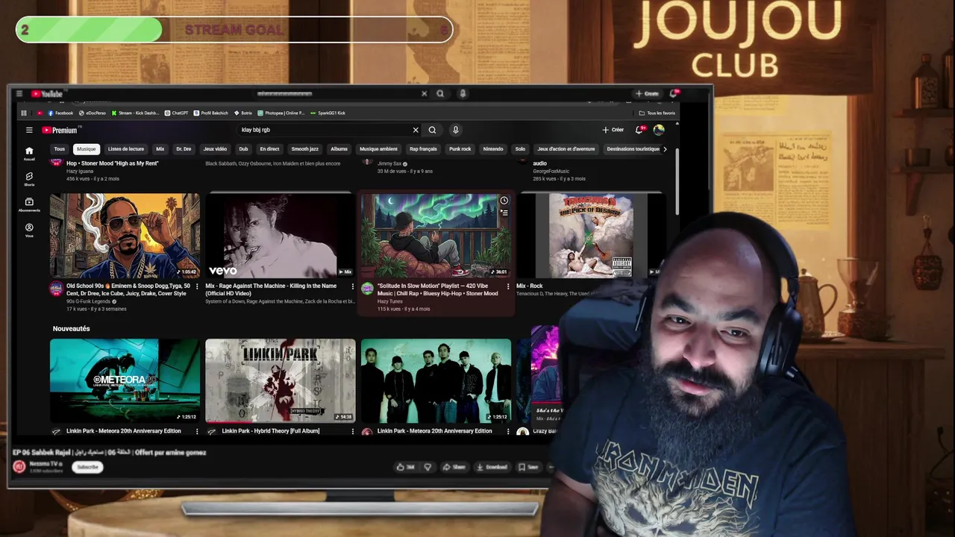Click the YouTube page vertical scrollbar
955x537 pixels.
tap(677, 183)
